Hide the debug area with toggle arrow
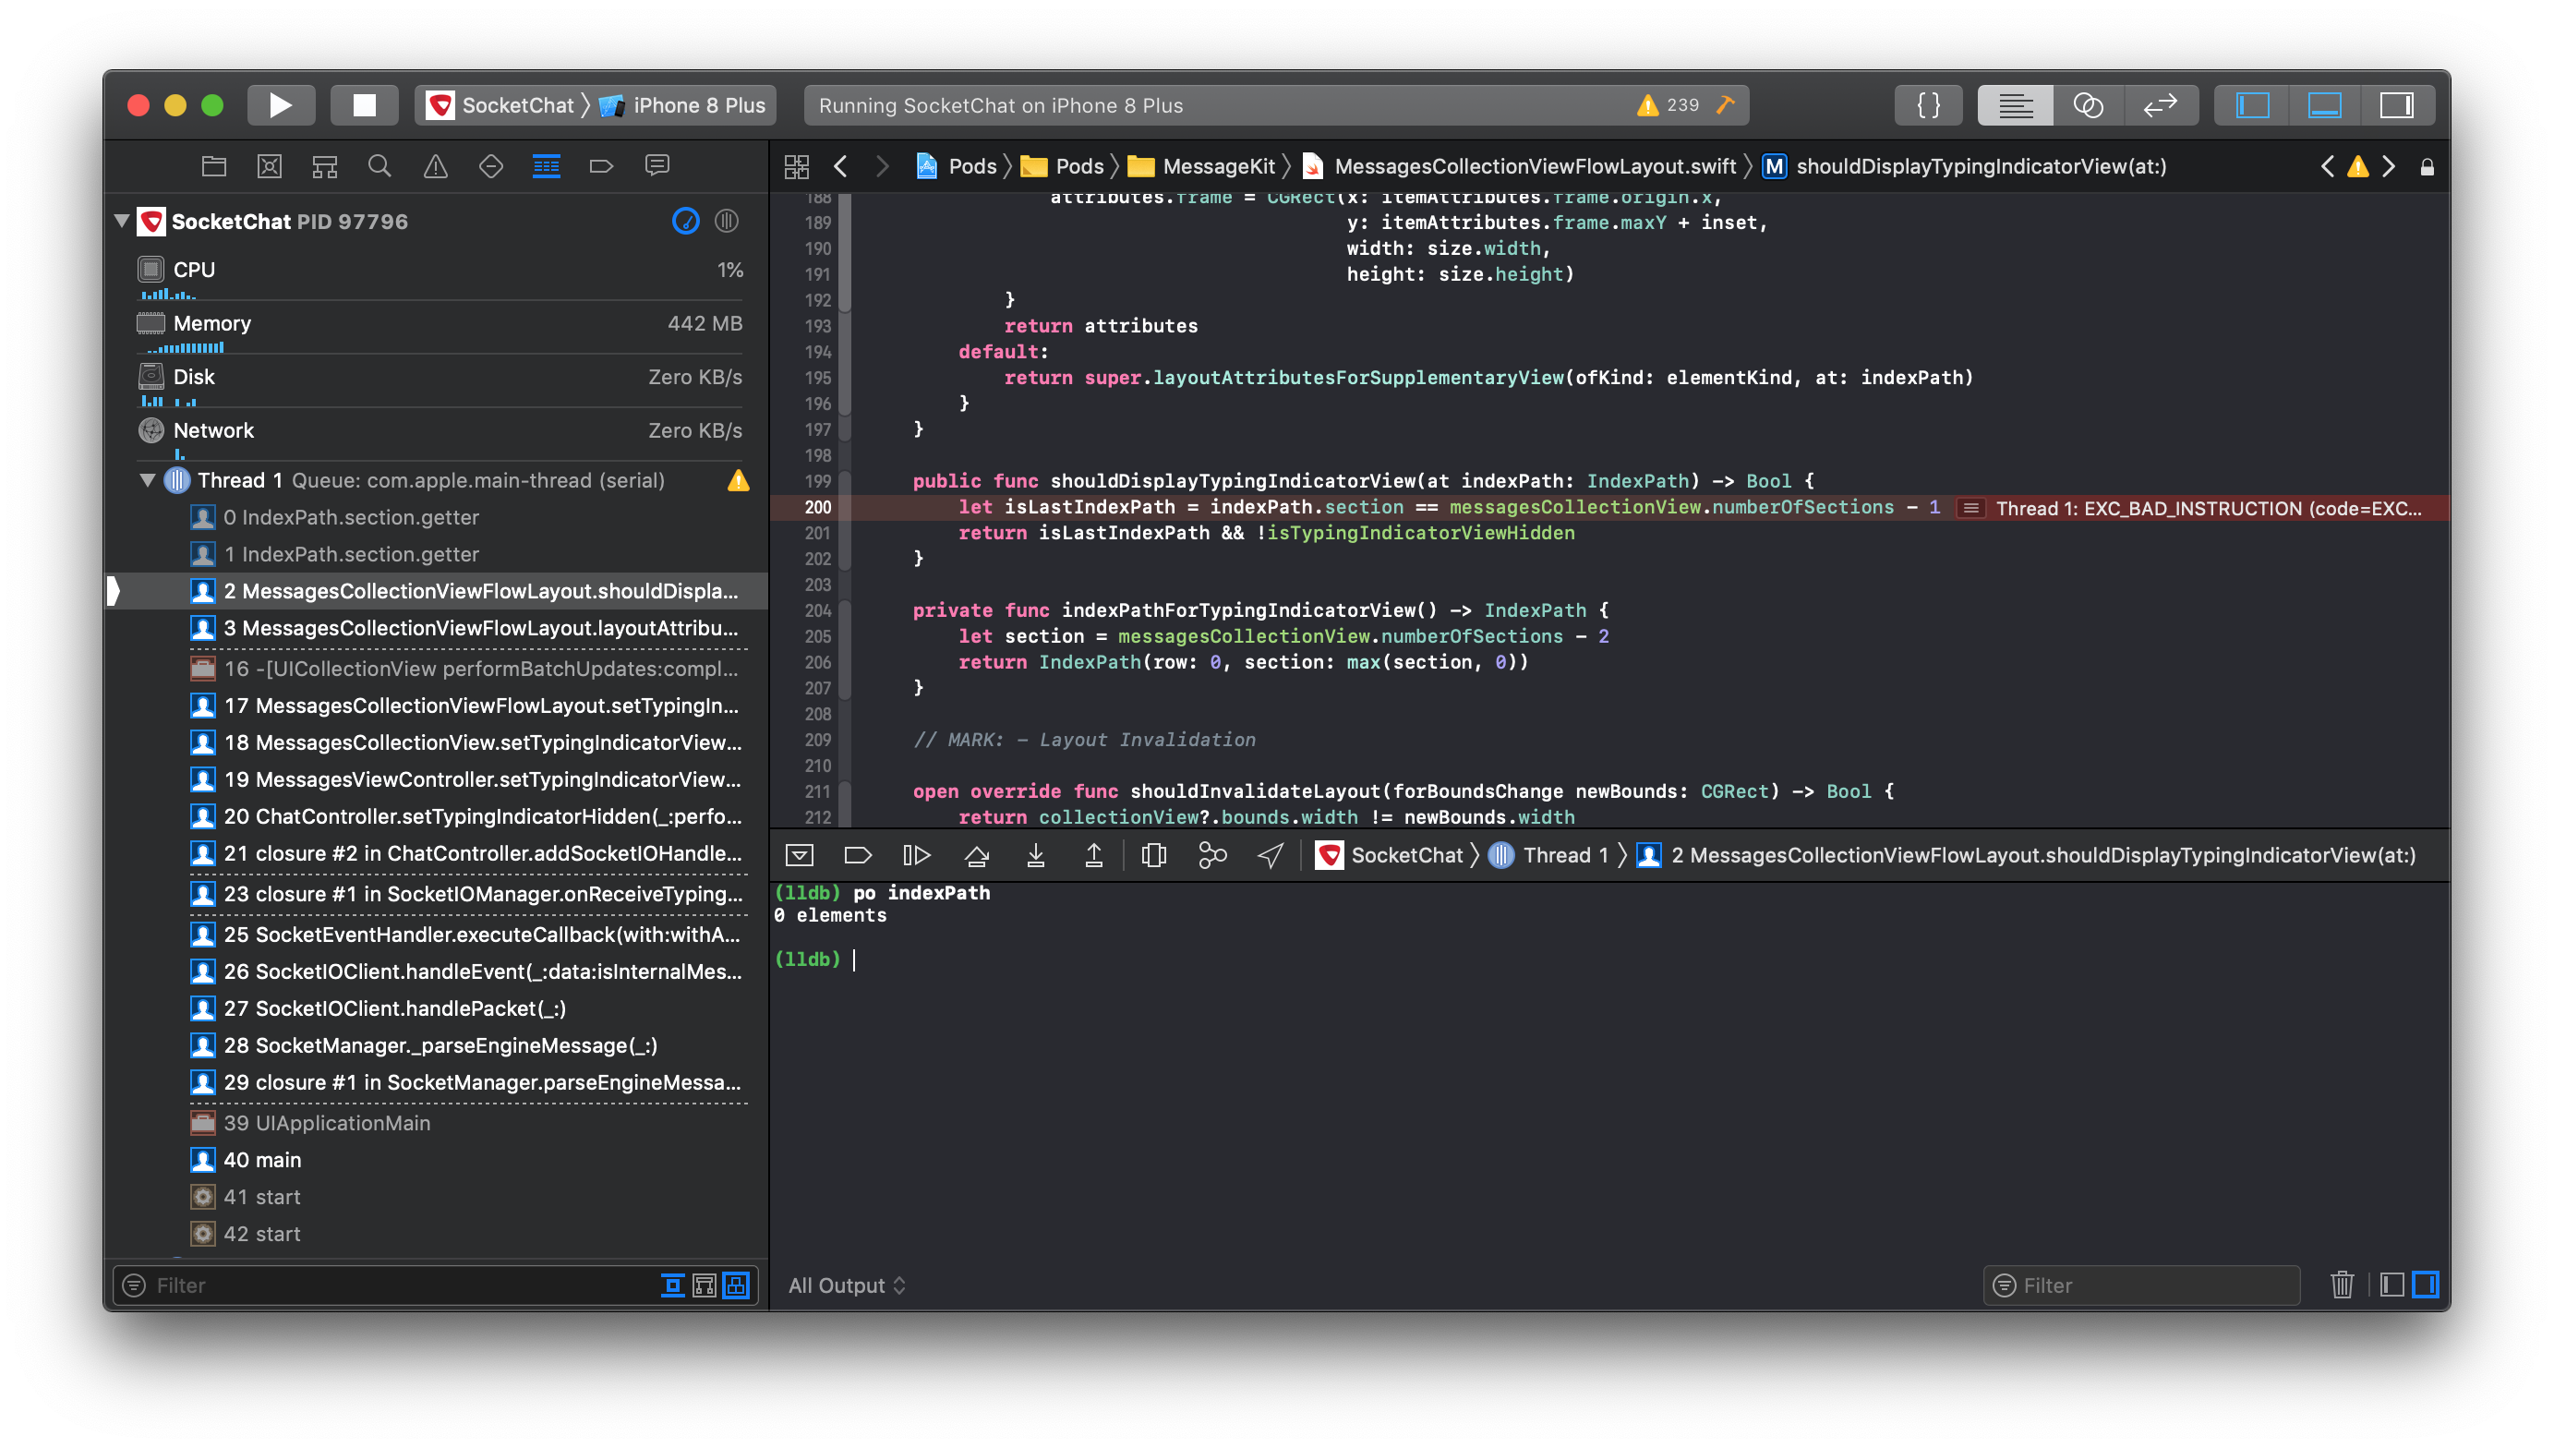 pos(800,855)
